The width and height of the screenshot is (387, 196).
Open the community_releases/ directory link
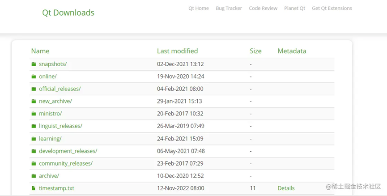(66, 163)
